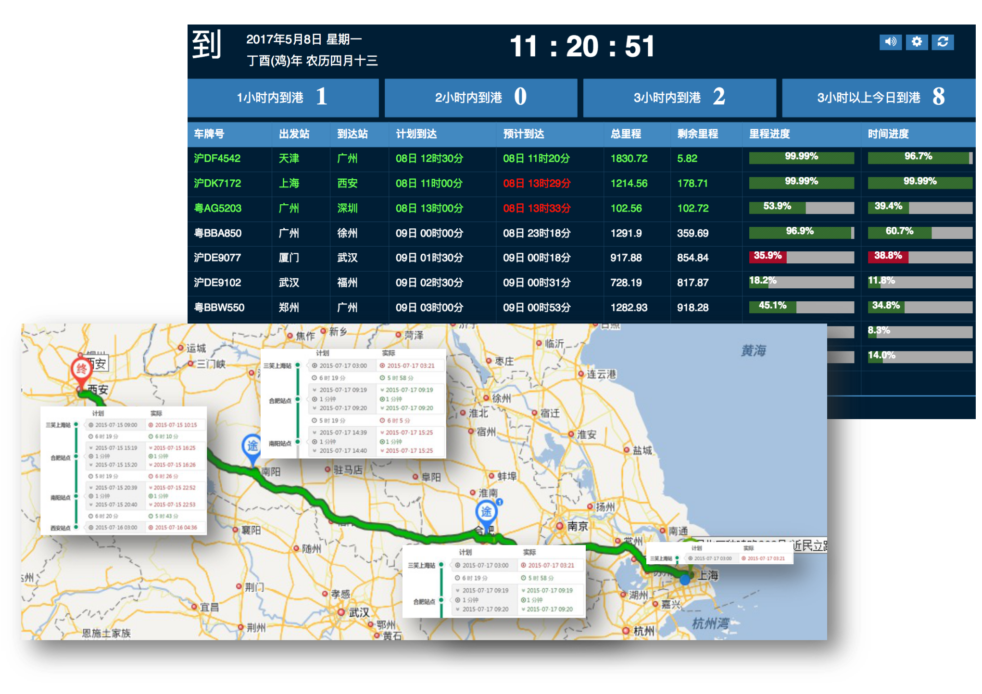Open settings via the gear icon
The image size is (982, 694).
[x=917, y=42]
